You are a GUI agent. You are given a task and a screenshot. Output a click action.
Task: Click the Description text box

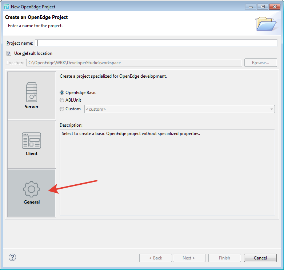(167, 172)
